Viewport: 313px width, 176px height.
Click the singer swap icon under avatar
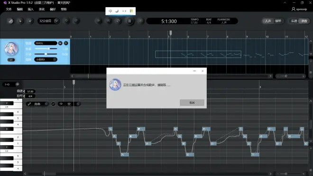point(11,60)
